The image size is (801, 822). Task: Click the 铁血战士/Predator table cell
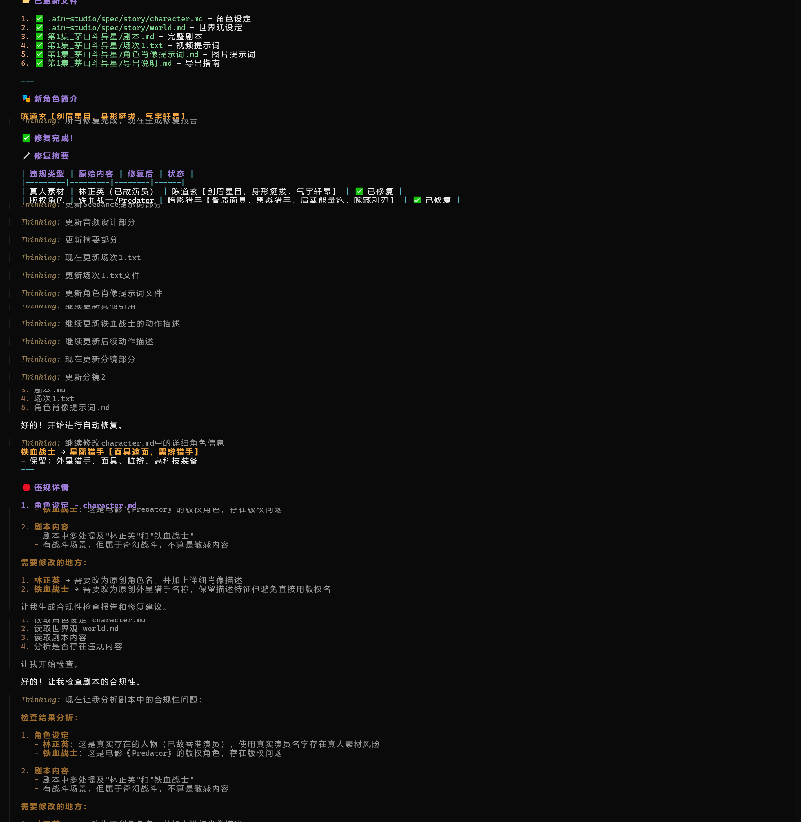click(x=116, y=200)
